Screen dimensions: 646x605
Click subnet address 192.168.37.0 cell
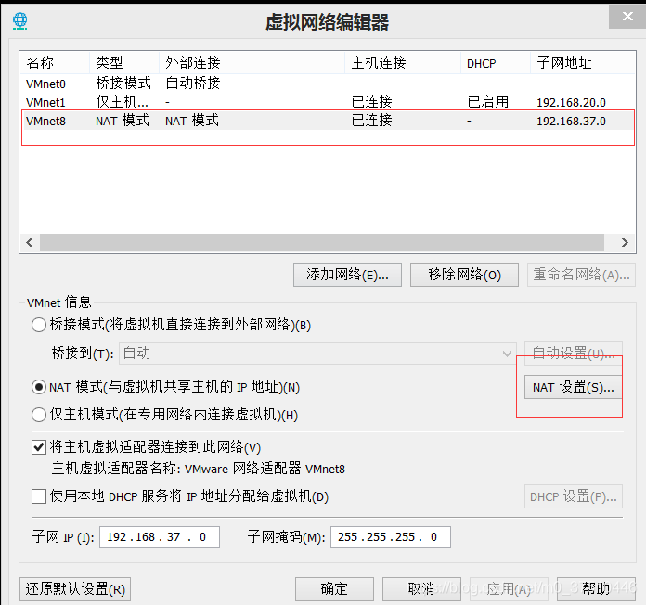coord(571,121)
